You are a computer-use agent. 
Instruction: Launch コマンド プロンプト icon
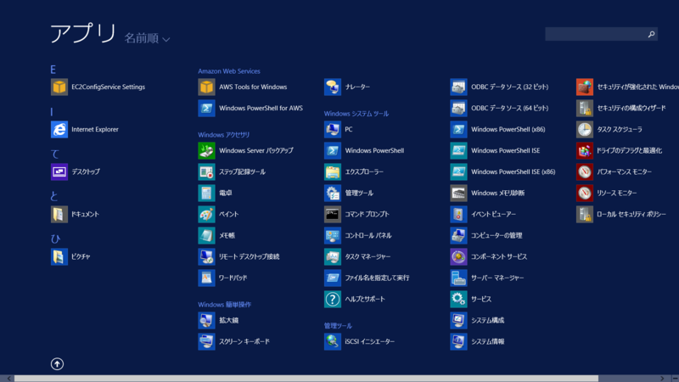coord(333,215)
